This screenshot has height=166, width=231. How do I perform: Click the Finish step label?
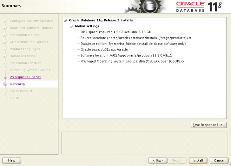pyautogui.click(x=14, y=98)
